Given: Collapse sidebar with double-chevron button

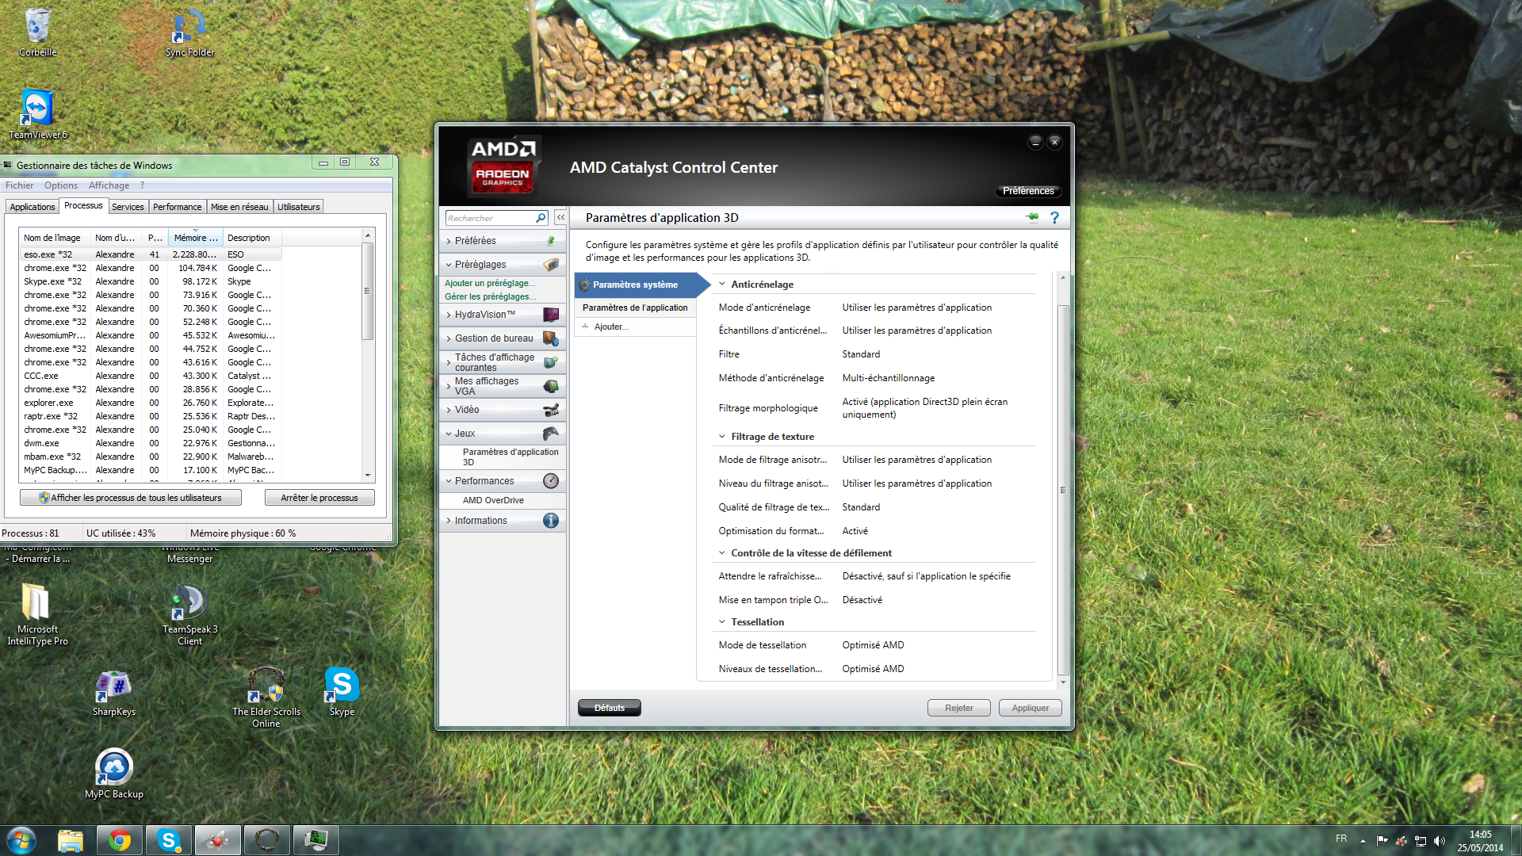Looking at the screenshot, I should click(560, 217).
